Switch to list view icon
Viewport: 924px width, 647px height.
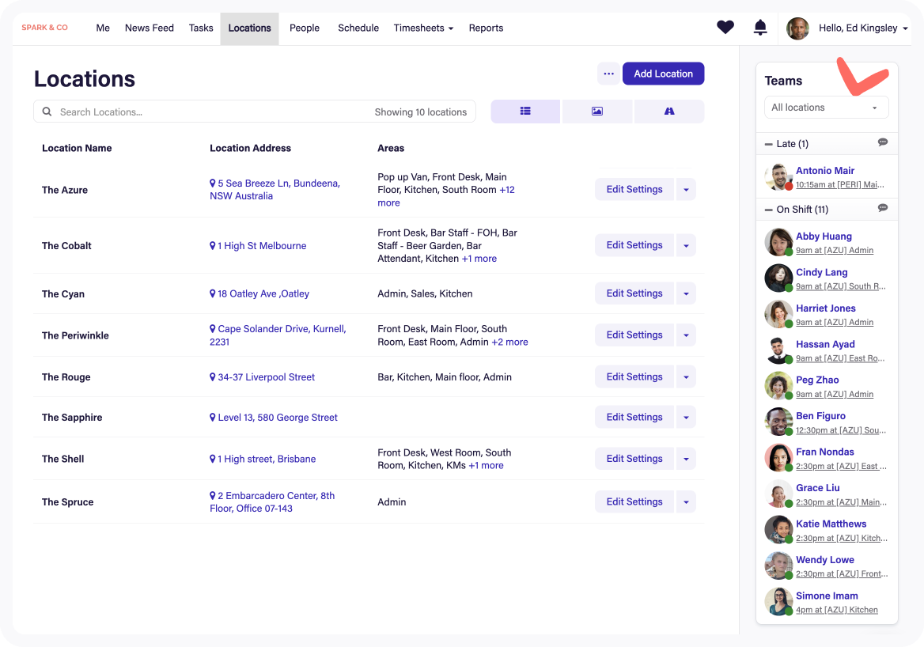(x=525, y=112)
